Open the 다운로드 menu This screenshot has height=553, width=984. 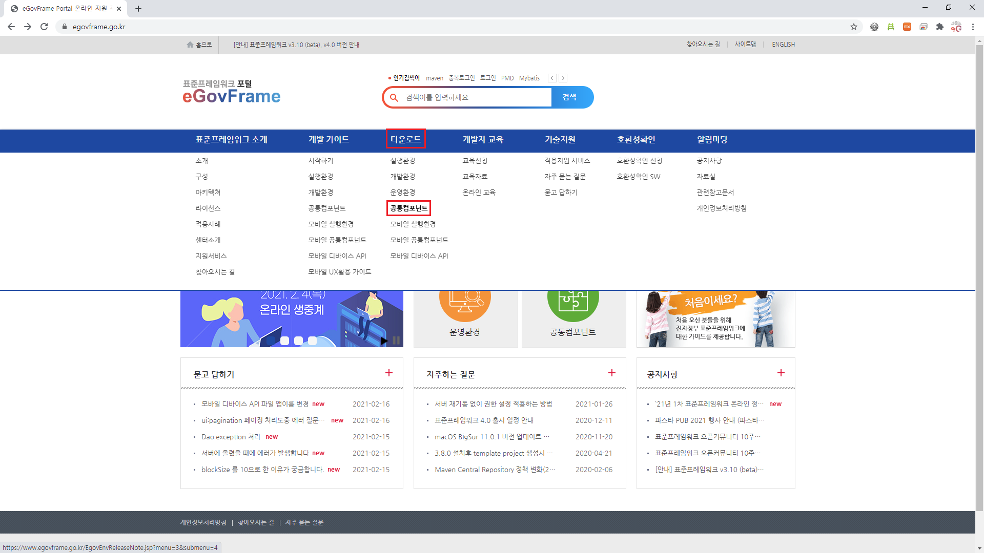coord(405,139)
